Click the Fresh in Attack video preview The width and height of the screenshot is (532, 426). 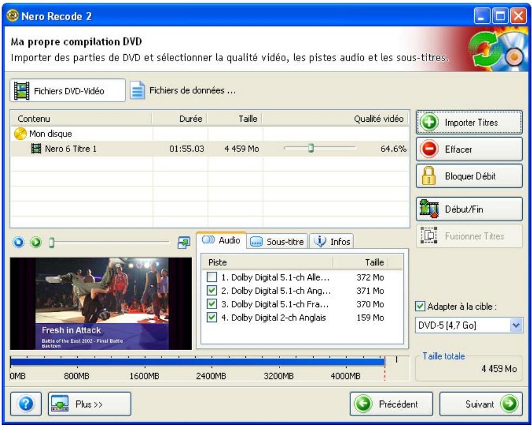[x=101, y=303]
